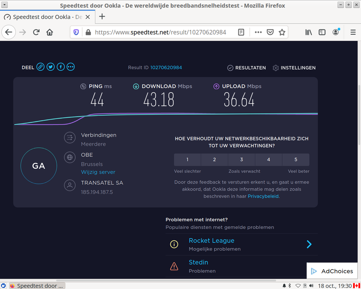Image resolution: width=361 pixels, height=289 pixels.
Task: Click the Stedin warning triangle icon
Action: (174, 266)
